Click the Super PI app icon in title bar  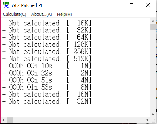(x=6, y=5)
